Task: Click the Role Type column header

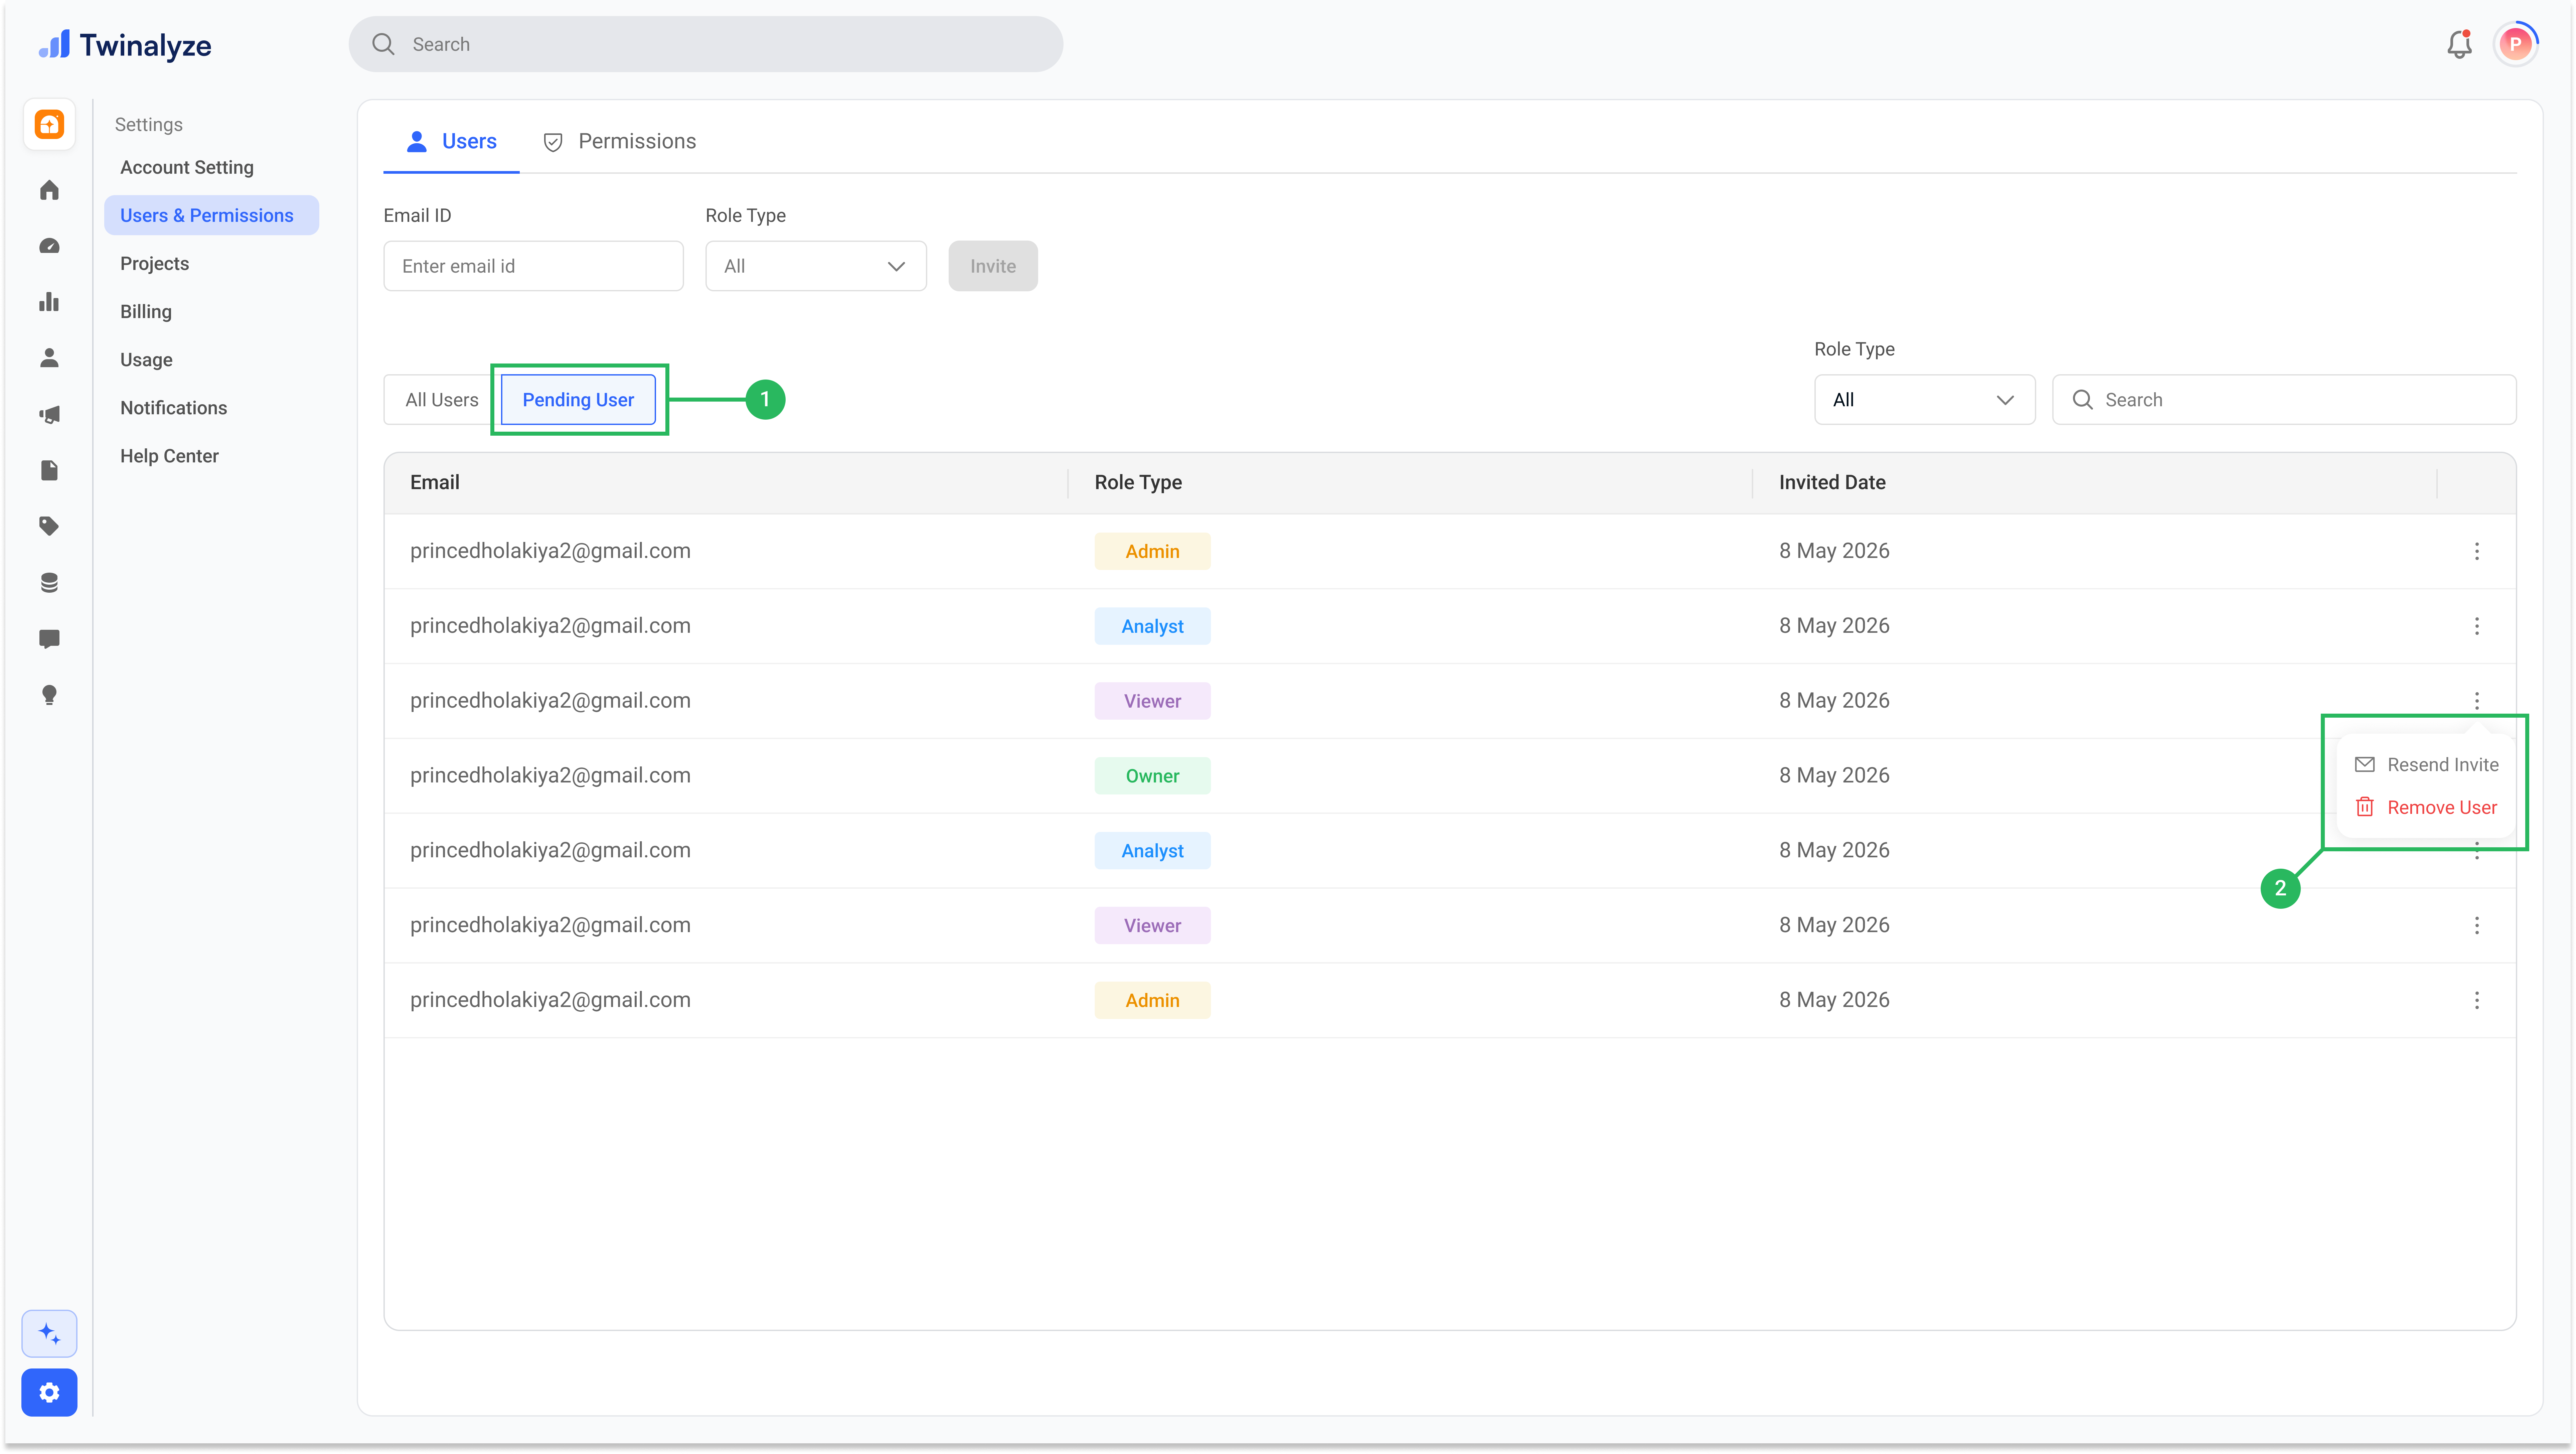Action: coord(1138,482)
